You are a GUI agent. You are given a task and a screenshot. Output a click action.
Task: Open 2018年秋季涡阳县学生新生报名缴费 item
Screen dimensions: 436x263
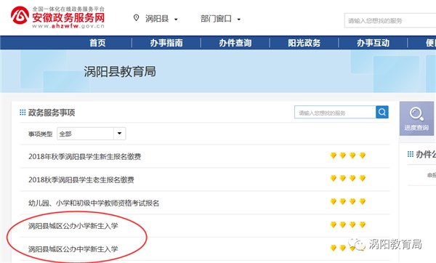[x=84, y=156]
